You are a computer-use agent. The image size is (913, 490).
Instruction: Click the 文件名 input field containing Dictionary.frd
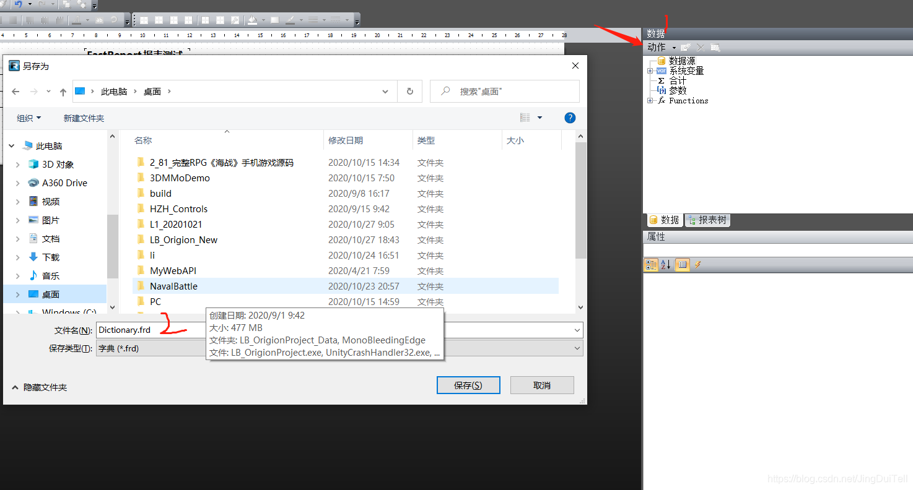[x=339, y=330]
